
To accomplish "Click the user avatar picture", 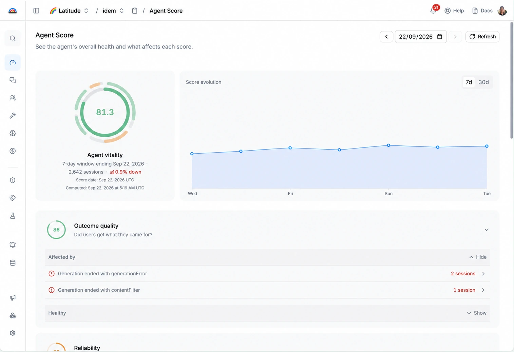I will pyautogui.click(x=502, y=11).
